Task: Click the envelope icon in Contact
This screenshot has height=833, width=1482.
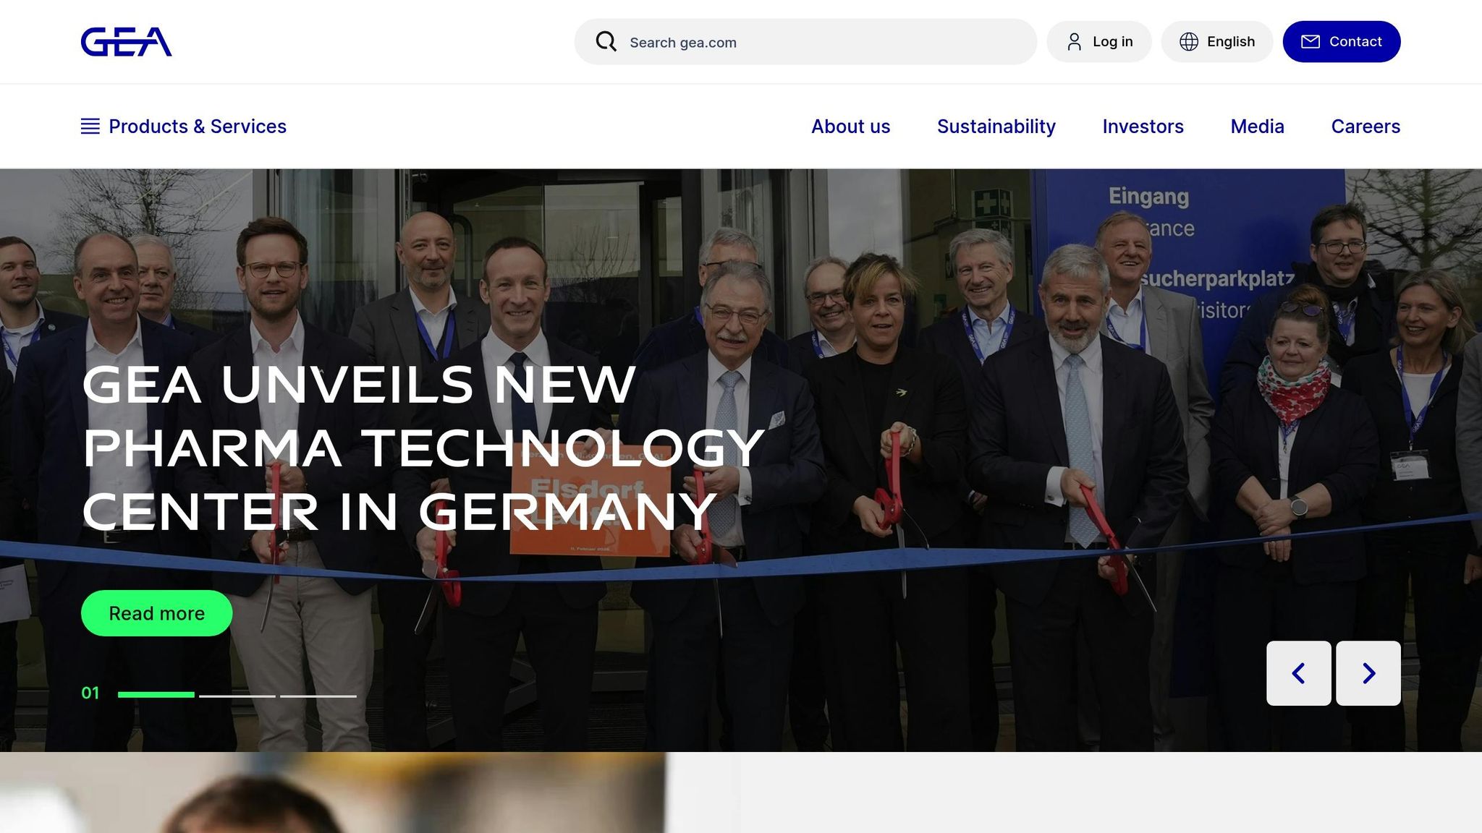Action: pos(1310,42)
